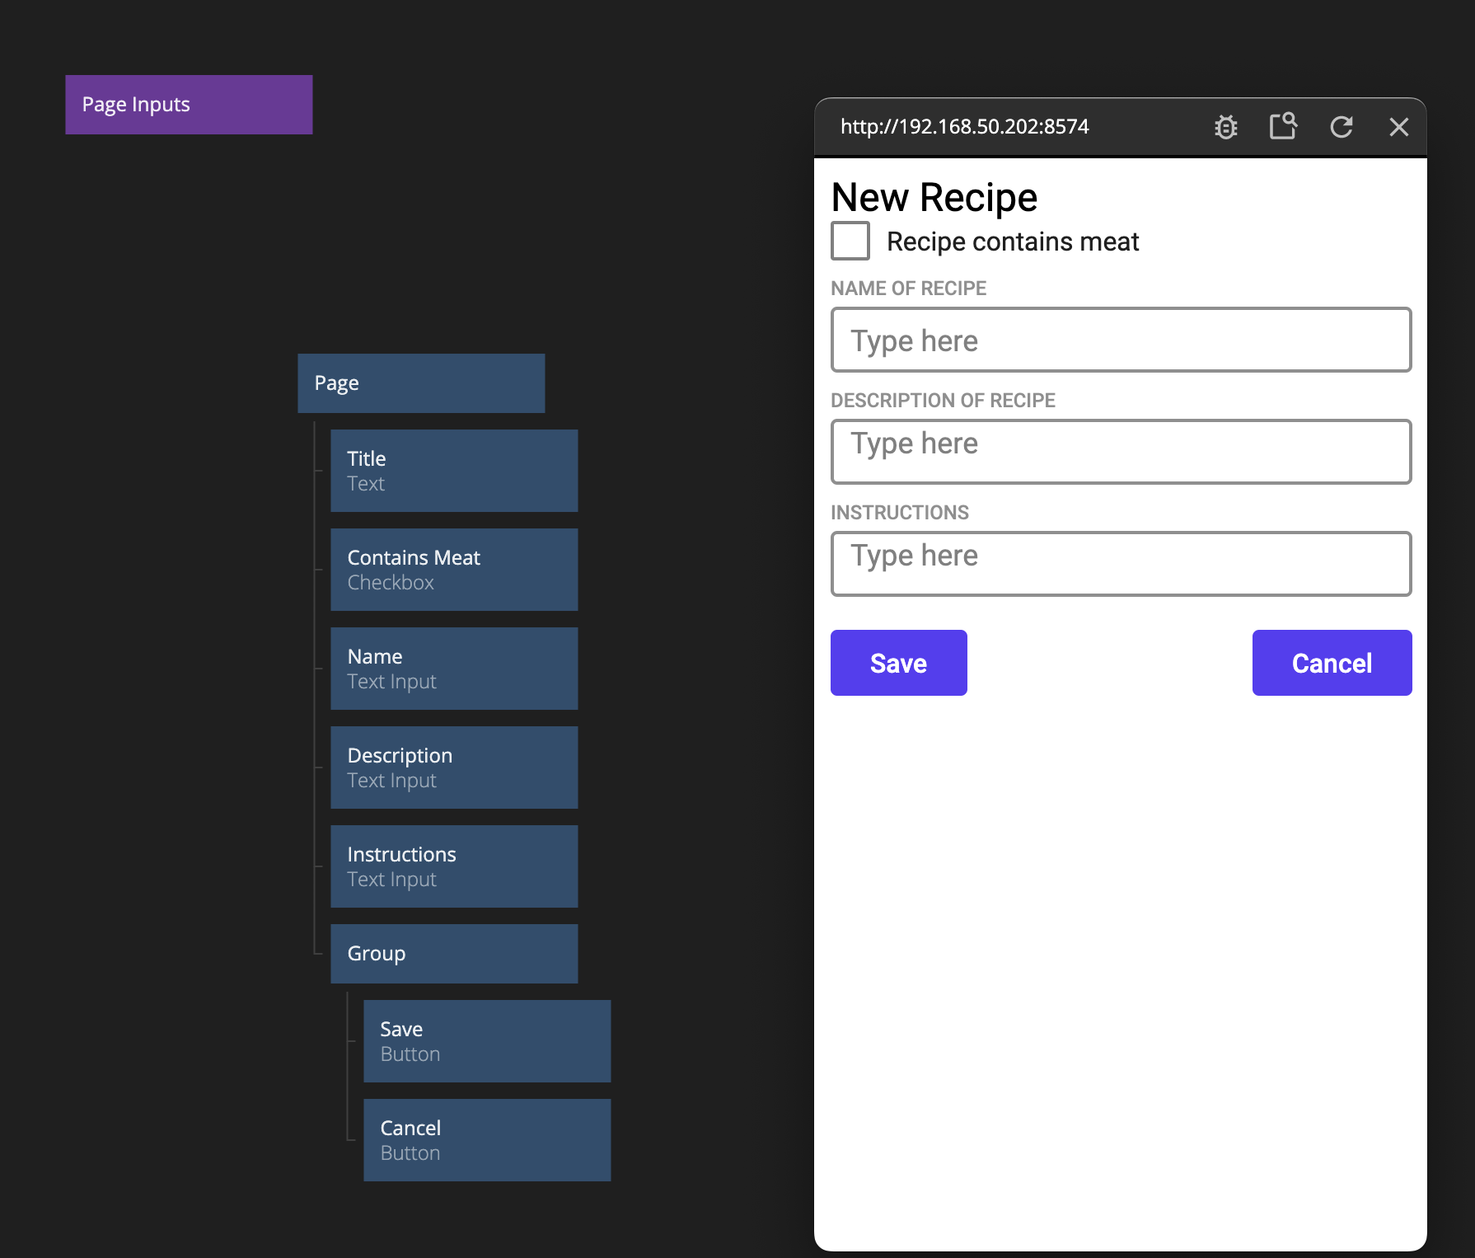Open preview in new window icon
Screen dimensions: 1475x1258
(x=1283, y=126)
